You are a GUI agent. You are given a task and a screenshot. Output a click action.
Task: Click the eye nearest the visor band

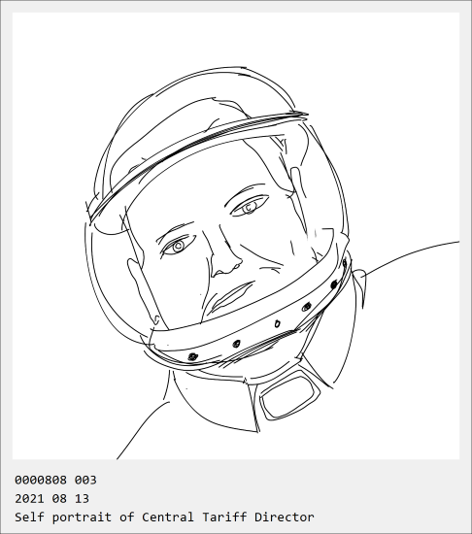tap(249, 207)
